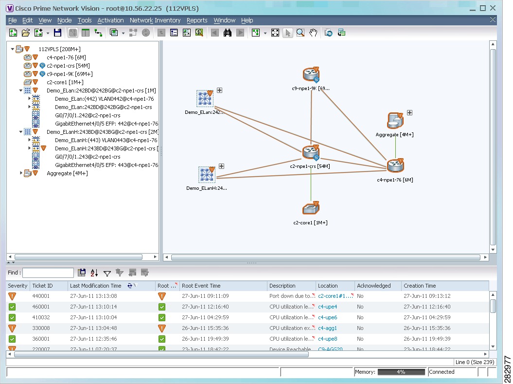The width and height of the screenshot is (513, 384).
Task: Select the c2-npe1-crs router icon on map
Action: point(311,152)
